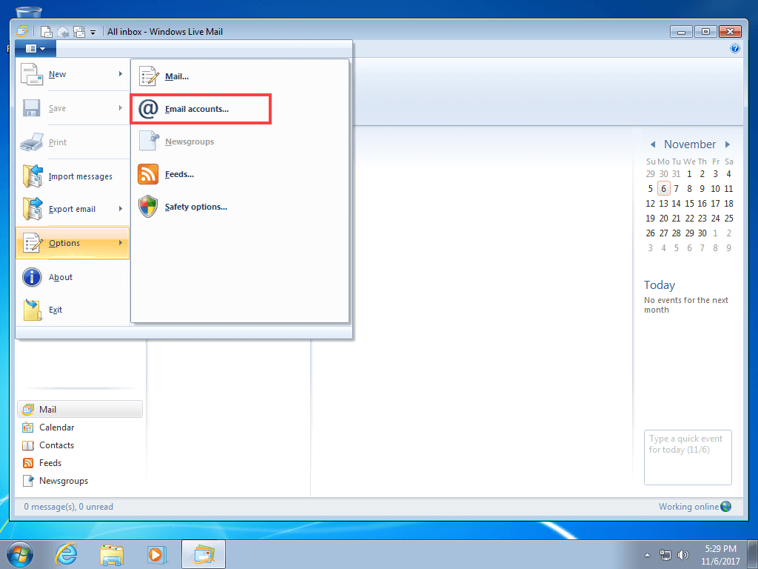
Task: Click the Exit icon
Action: click(x=32, y=310)
